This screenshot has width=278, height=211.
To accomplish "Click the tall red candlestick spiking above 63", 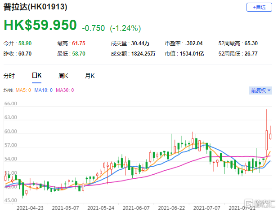I will (266, 139).
